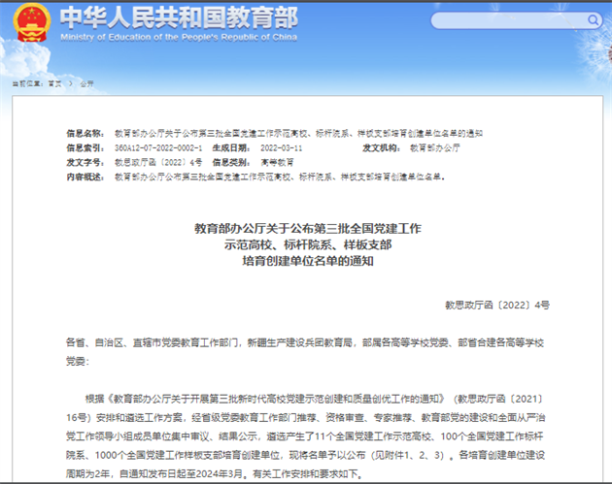Select the 发文机构 value 教育部办公厅
Viewport: 612px width, 484px height.
435,148
